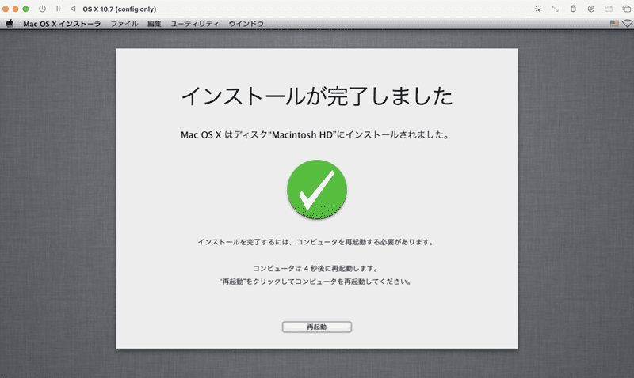The width and height of the screenshot is (634, 378).
Task: Toggle the capture mouse cursor icon
Action: [x=538, y=9]
